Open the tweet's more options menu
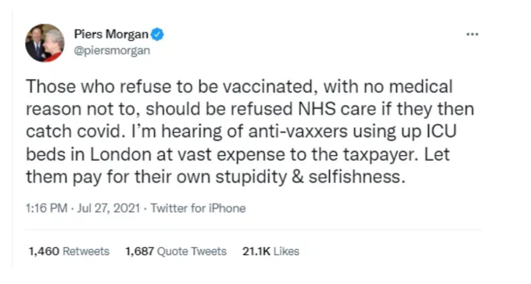 (x=472, y=34)
